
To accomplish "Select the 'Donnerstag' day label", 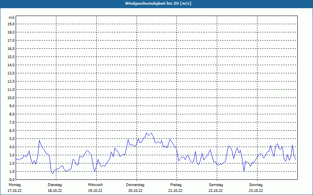I will click(135, 185).
